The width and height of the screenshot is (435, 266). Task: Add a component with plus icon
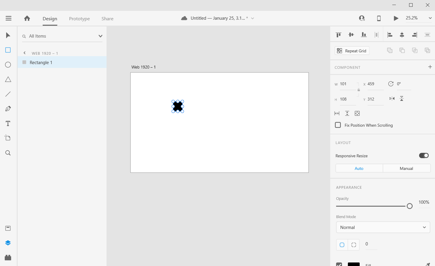(430, 67)
